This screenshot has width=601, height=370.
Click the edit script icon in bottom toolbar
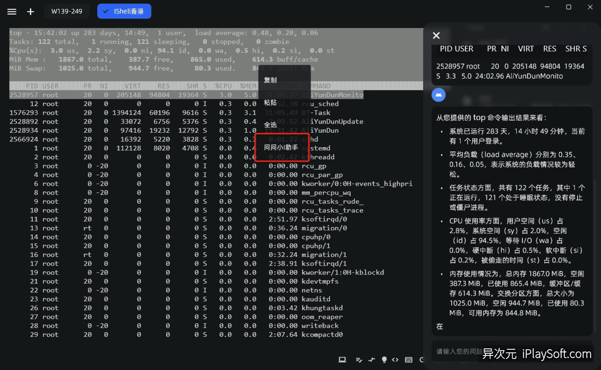coord(359,360)
